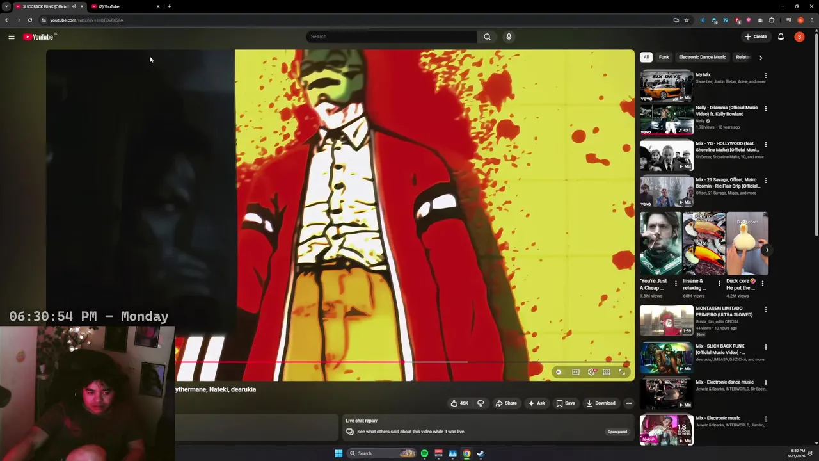Viewport: 819px width, 461px height.
Task: Open Chrome media controls icon
Action: point(789,20)
